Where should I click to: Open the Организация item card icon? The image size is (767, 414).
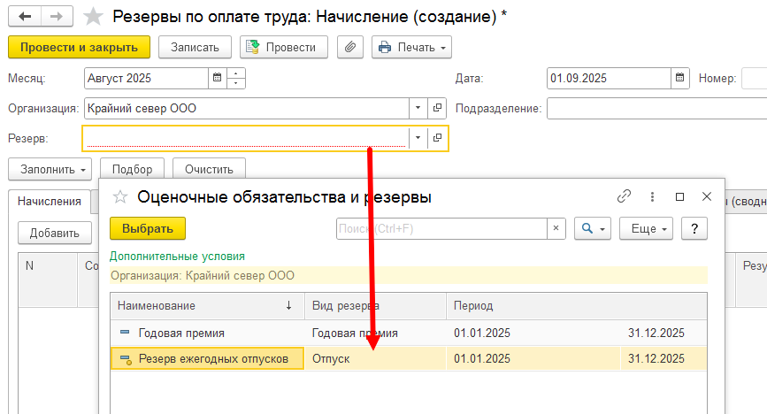pos(437,108)
